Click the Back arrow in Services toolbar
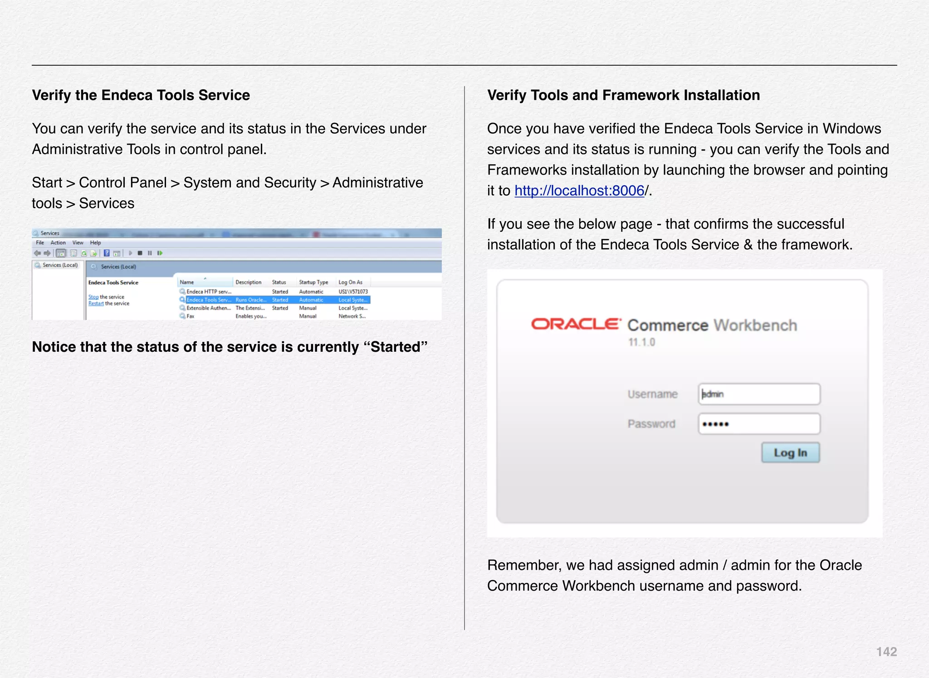Screen dimensions: 929x678 point(38,253)
